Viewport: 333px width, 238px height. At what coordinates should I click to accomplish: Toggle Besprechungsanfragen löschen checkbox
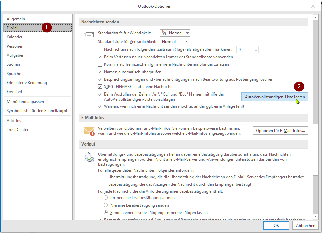[x=100, y=79]
